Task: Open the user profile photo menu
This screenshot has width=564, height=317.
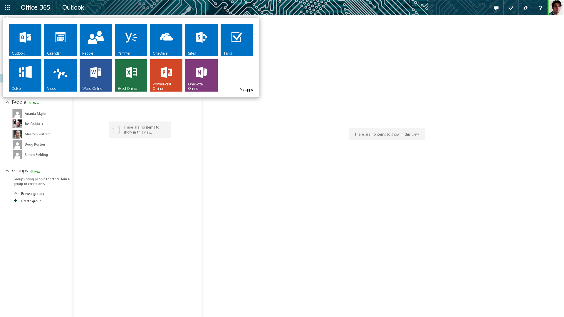Action: [556, 8]
